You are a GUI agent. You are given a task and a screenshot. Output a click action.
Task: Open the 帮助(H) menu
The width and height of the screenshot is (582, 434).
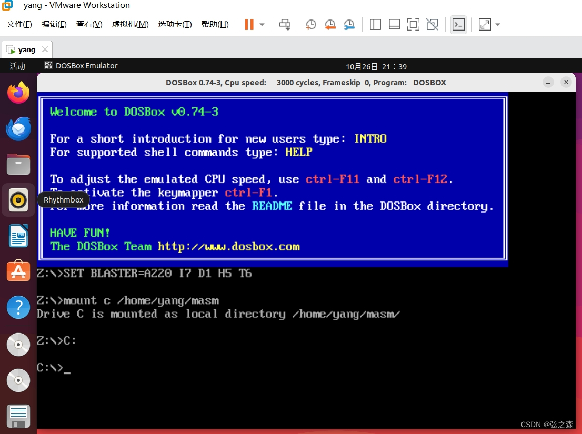215,24
